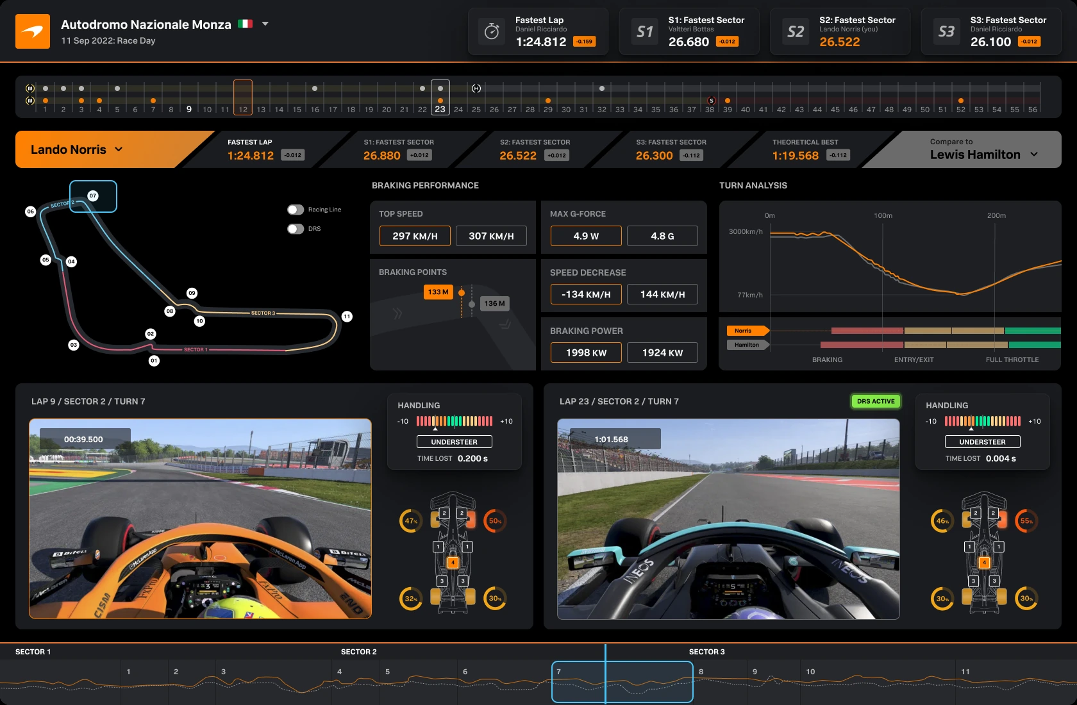Click the green DRS ACTIVE badge

[x=876, y=401]
